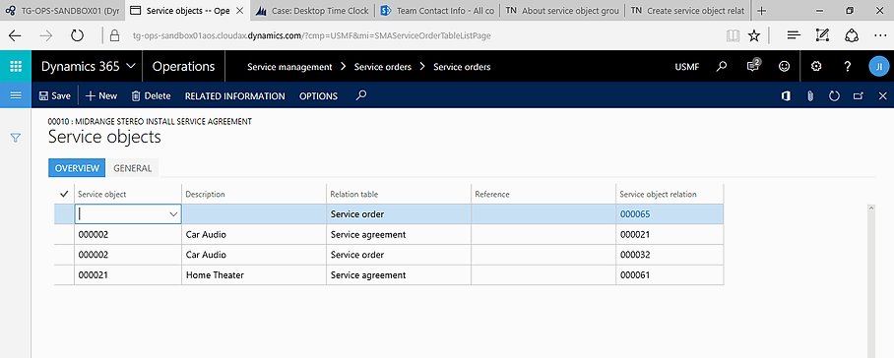The image size is (894, 358).
Task: Open the JI user account menu
Action: (x=878, y=67)
